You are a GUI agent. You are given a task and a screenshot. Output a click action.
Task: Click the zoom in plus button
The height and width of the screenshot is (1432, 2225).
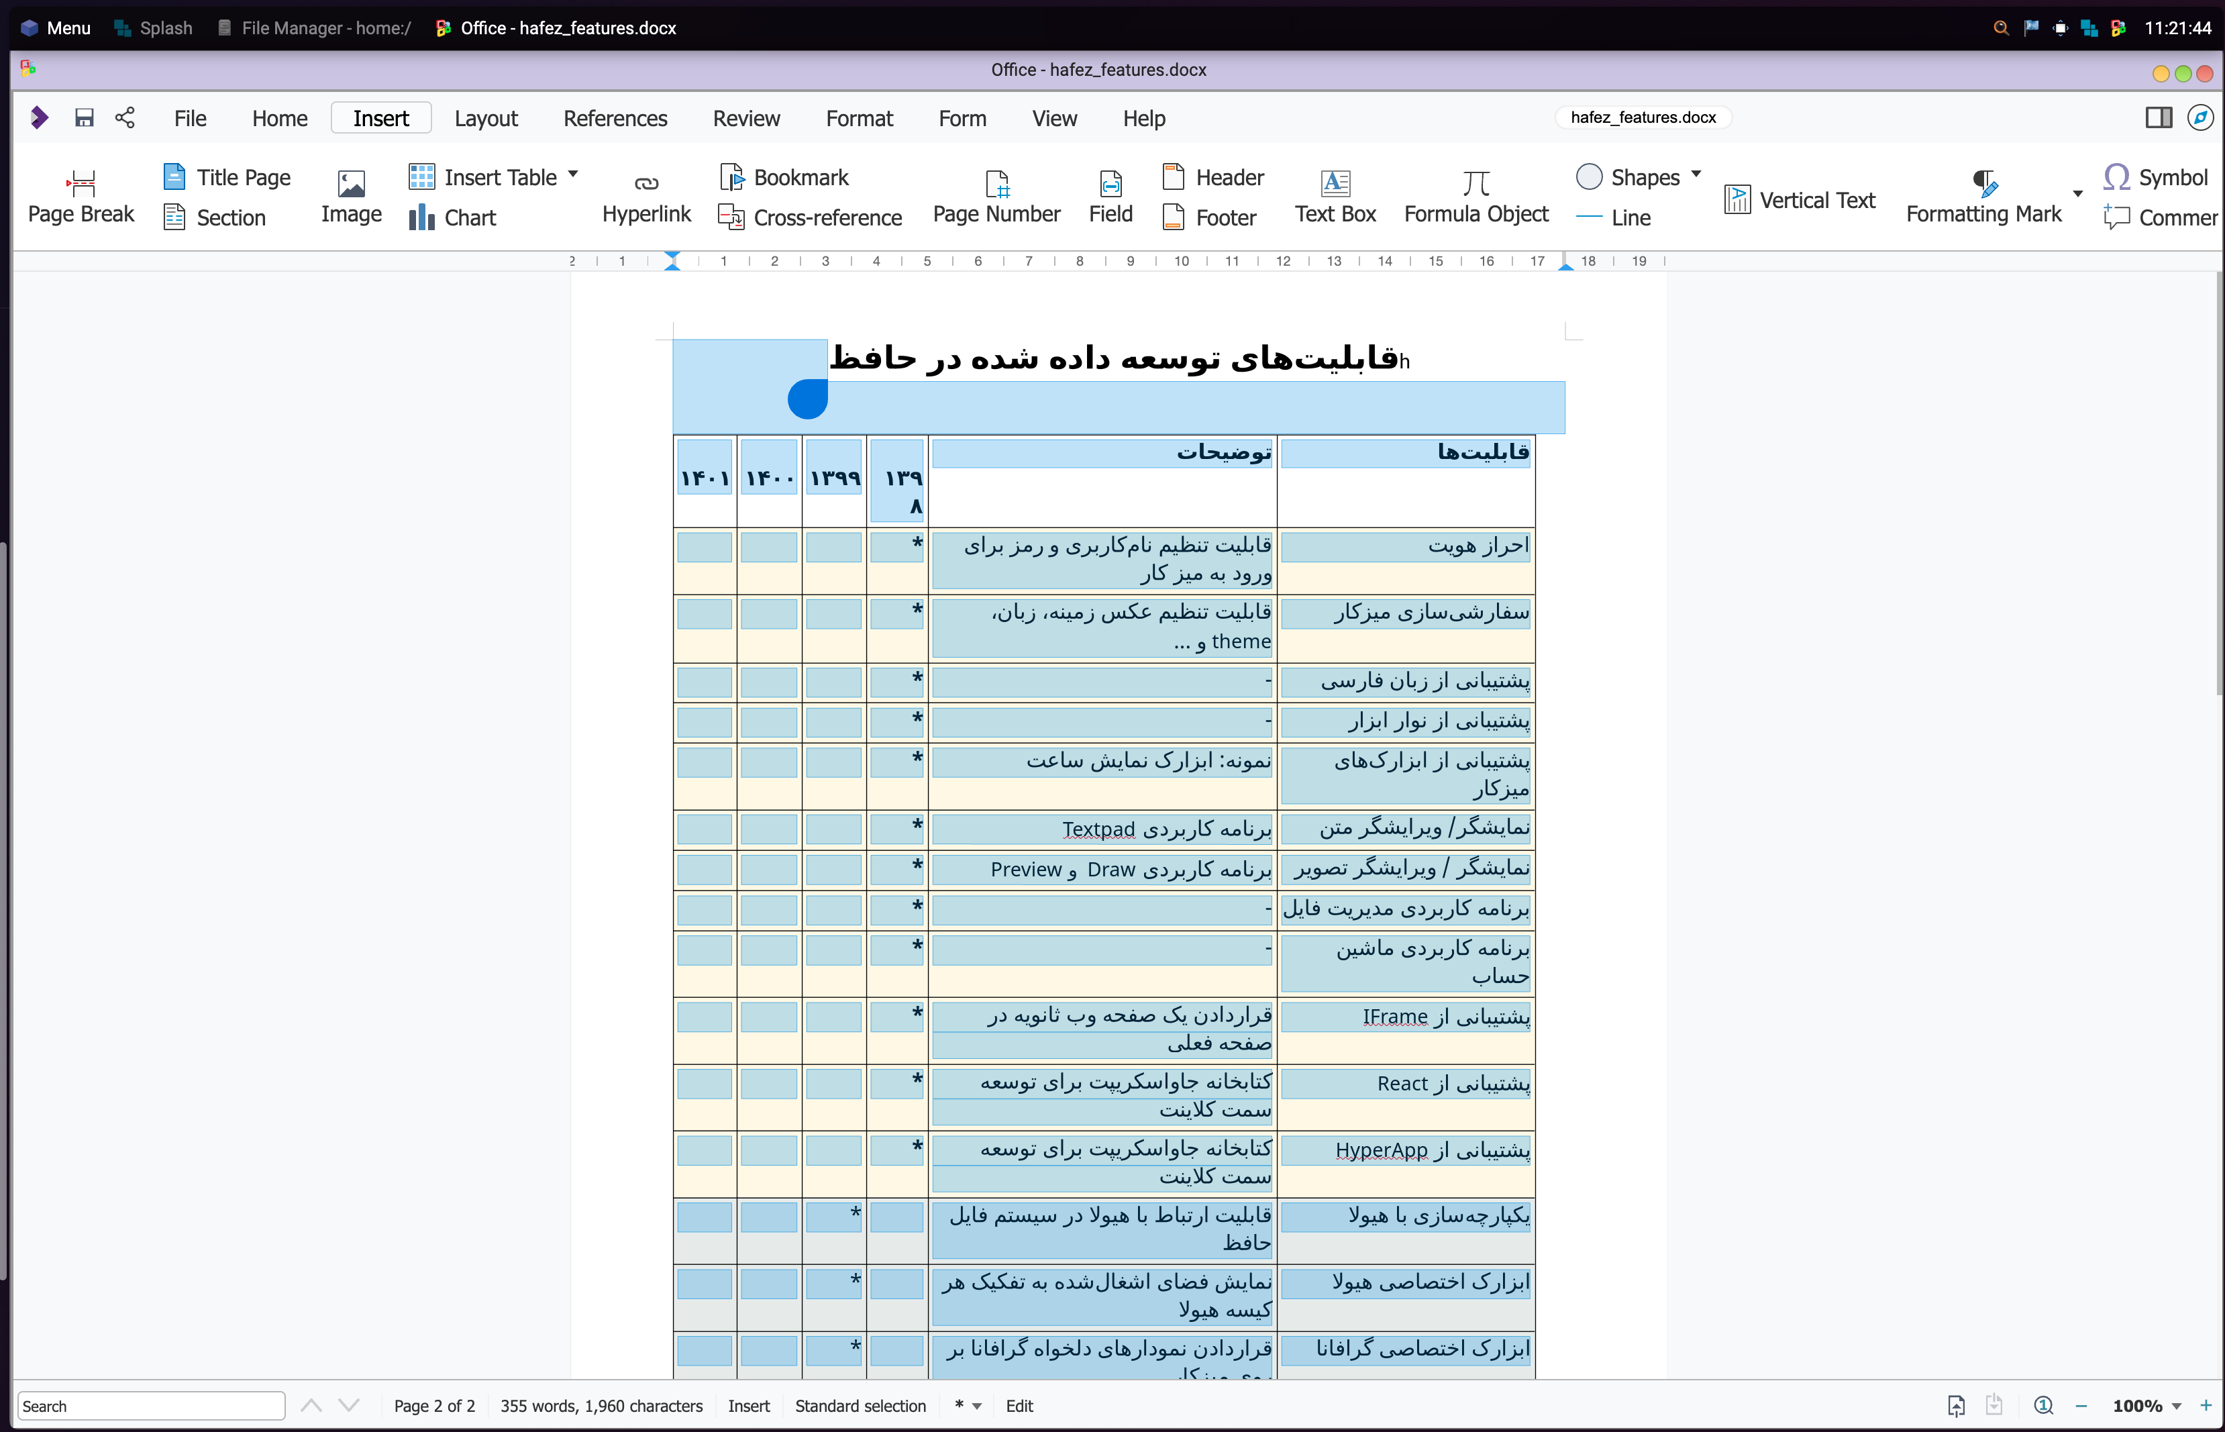click(2205, 1405)
